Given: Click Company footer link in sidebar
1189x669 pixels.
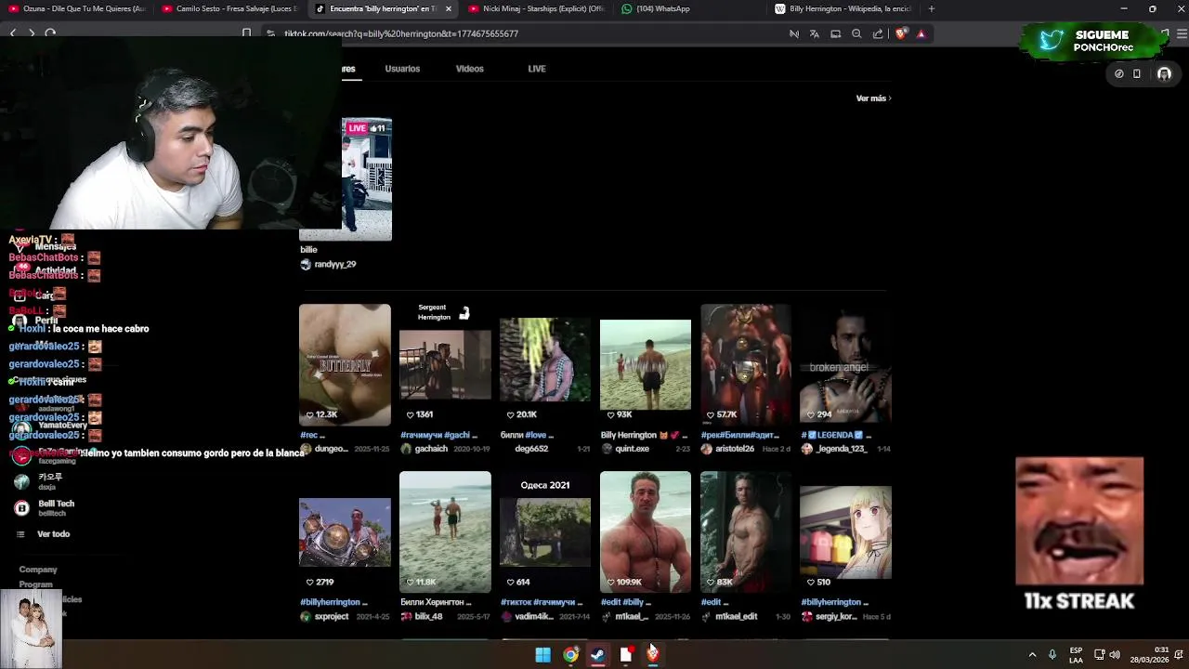Looking at the screenshot, I should (x=38, y=570).
